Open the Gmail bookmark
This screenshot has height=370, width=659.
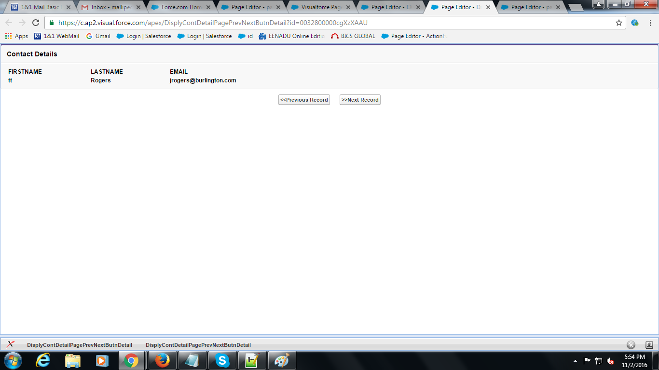click(x=98, y=36)
